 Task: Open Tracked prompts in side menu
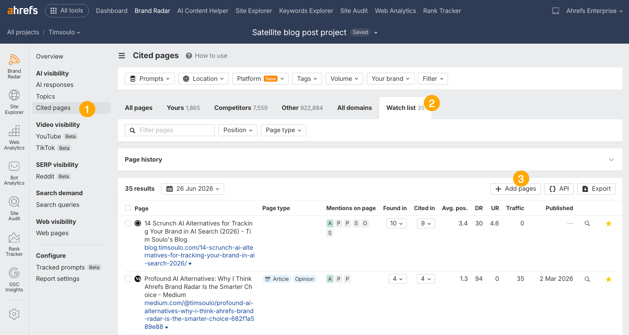(60, 268)
